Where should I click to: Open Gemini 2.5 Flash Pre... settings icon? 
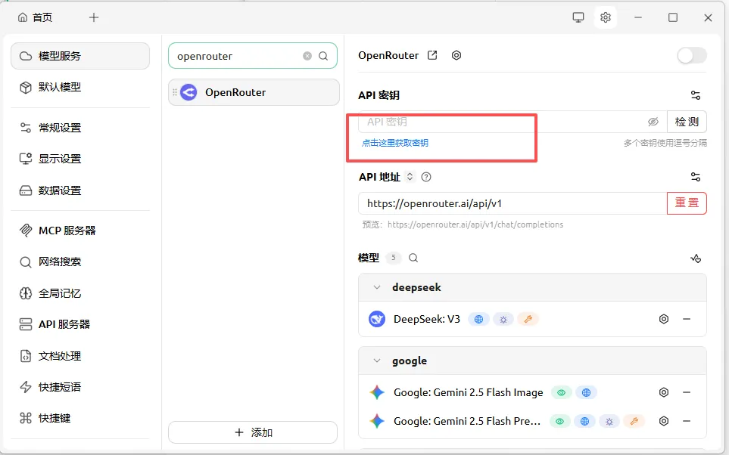coord(664,421)
